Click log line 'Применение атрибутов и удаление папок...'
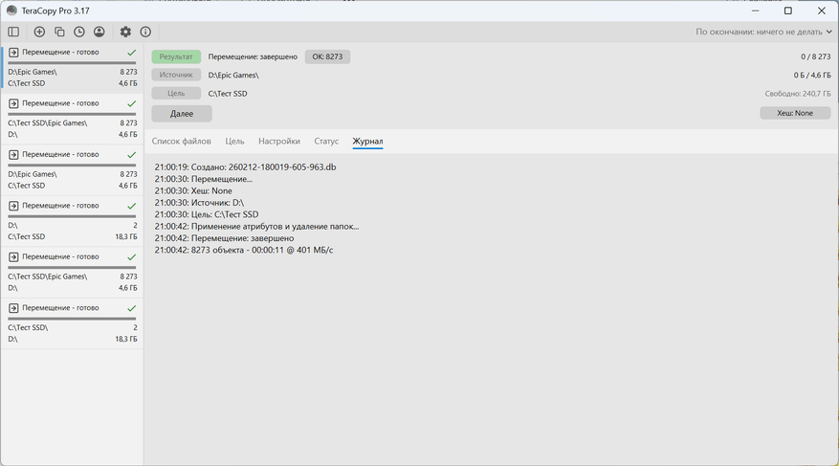This screenshot has width=839, height=466. (x=256, y=227)
